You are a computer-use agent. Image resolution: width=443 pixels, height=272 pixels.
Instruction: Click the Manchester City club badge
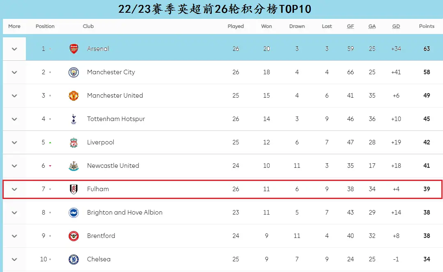(74, 72)
